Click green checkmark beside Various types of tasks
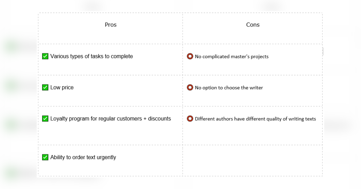The height and width of the screenshot is (189, 361). point(45,56)
